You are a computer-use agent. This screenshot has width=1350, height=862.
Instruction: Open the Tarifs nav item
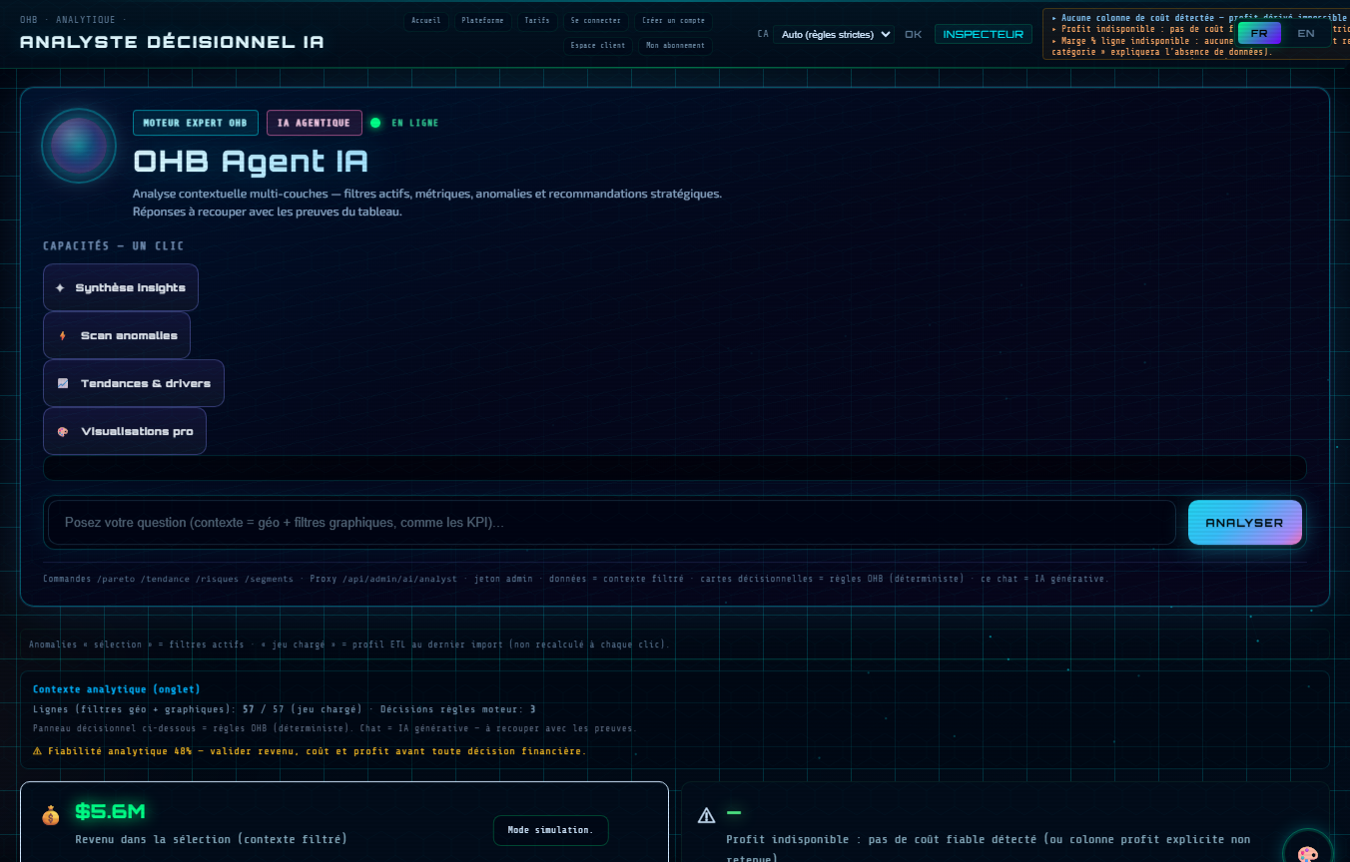pyautogui.click(x=537, y=20)
